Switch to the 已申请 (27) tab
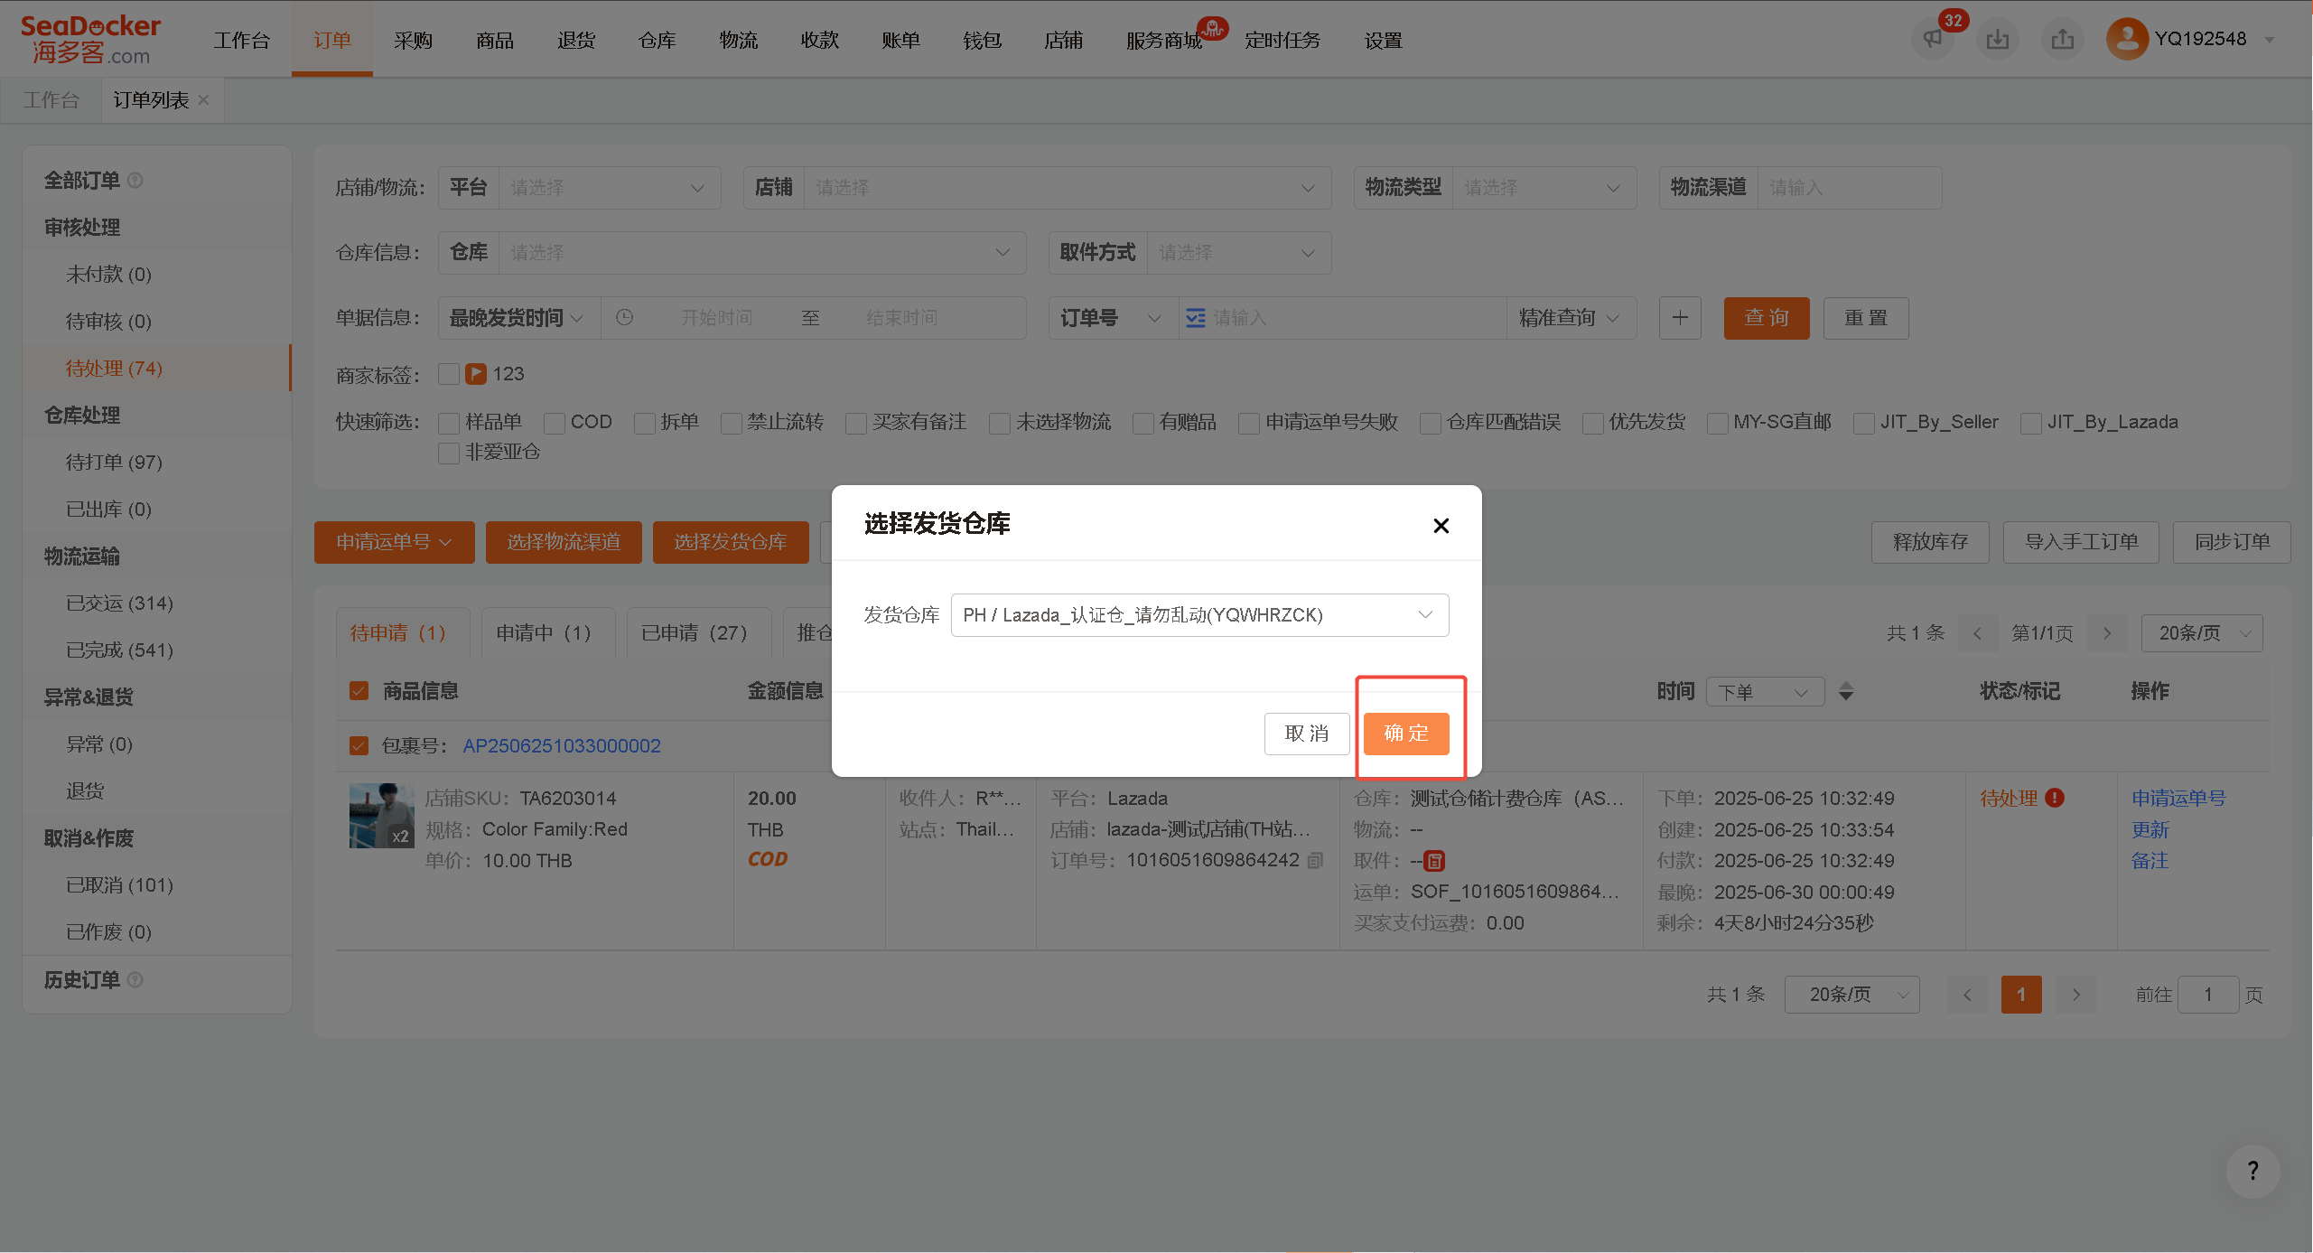 click(x=694, y=633)
